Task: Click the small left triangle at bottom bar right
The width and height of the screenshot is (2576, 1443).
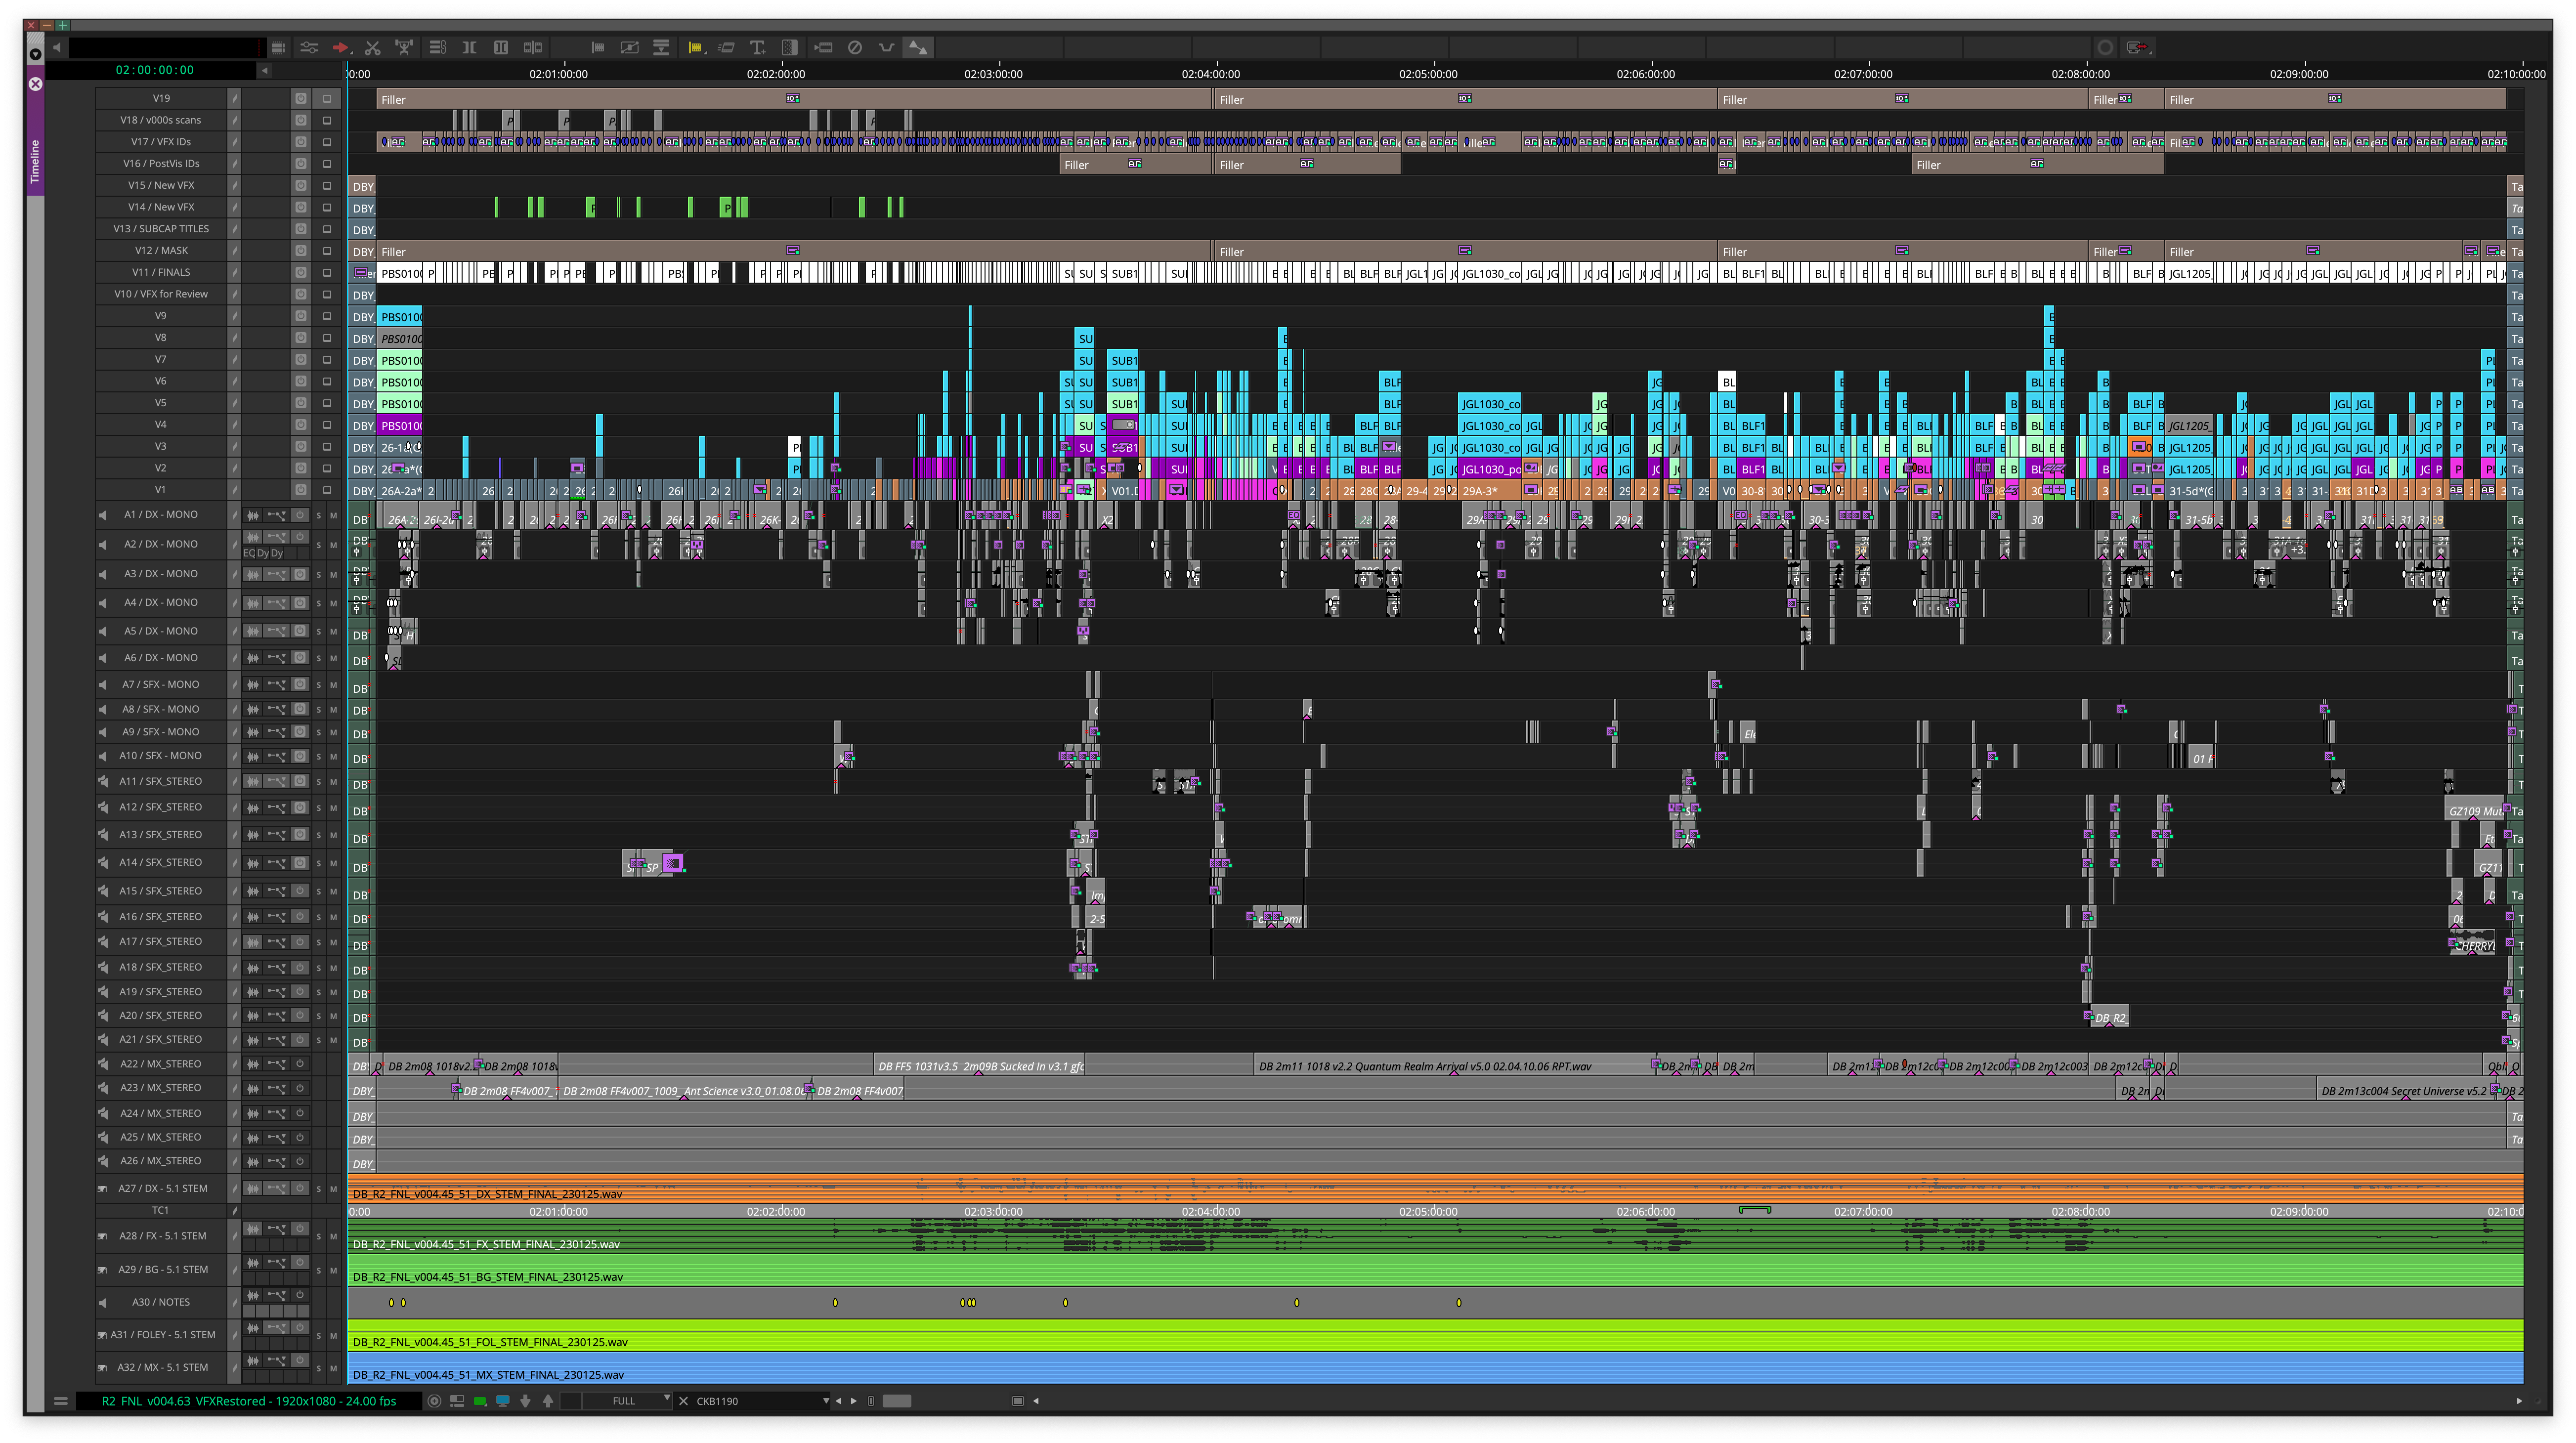Action: pos(1036,1401)
